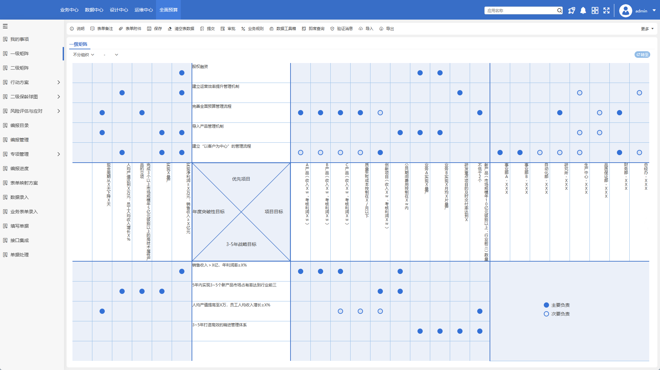The image size is (660, 370).
Task: Open the notification bell
Action: pyautogui.click(x=583, y=10)
